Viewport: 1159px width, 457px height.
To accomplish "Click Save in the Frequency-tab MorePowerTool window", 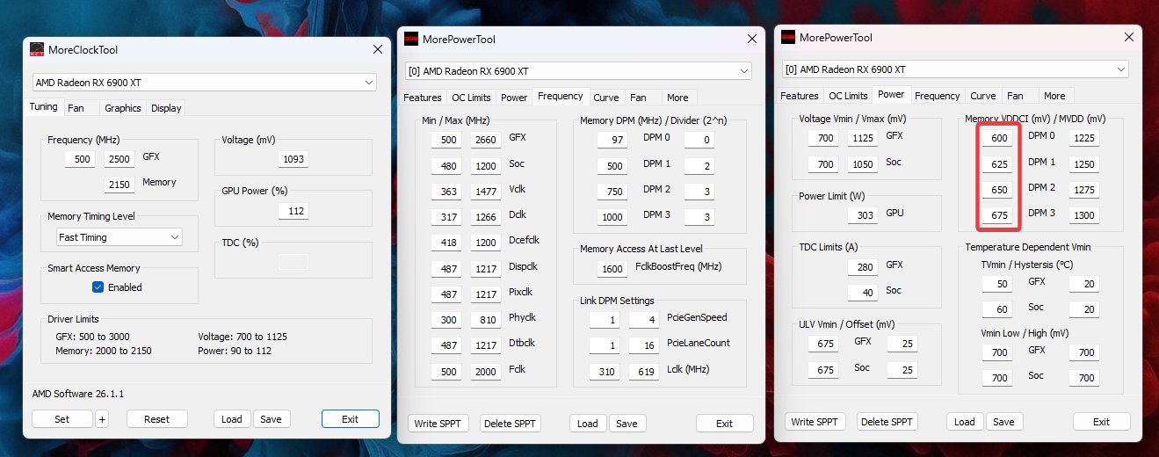I will (627, 424).
